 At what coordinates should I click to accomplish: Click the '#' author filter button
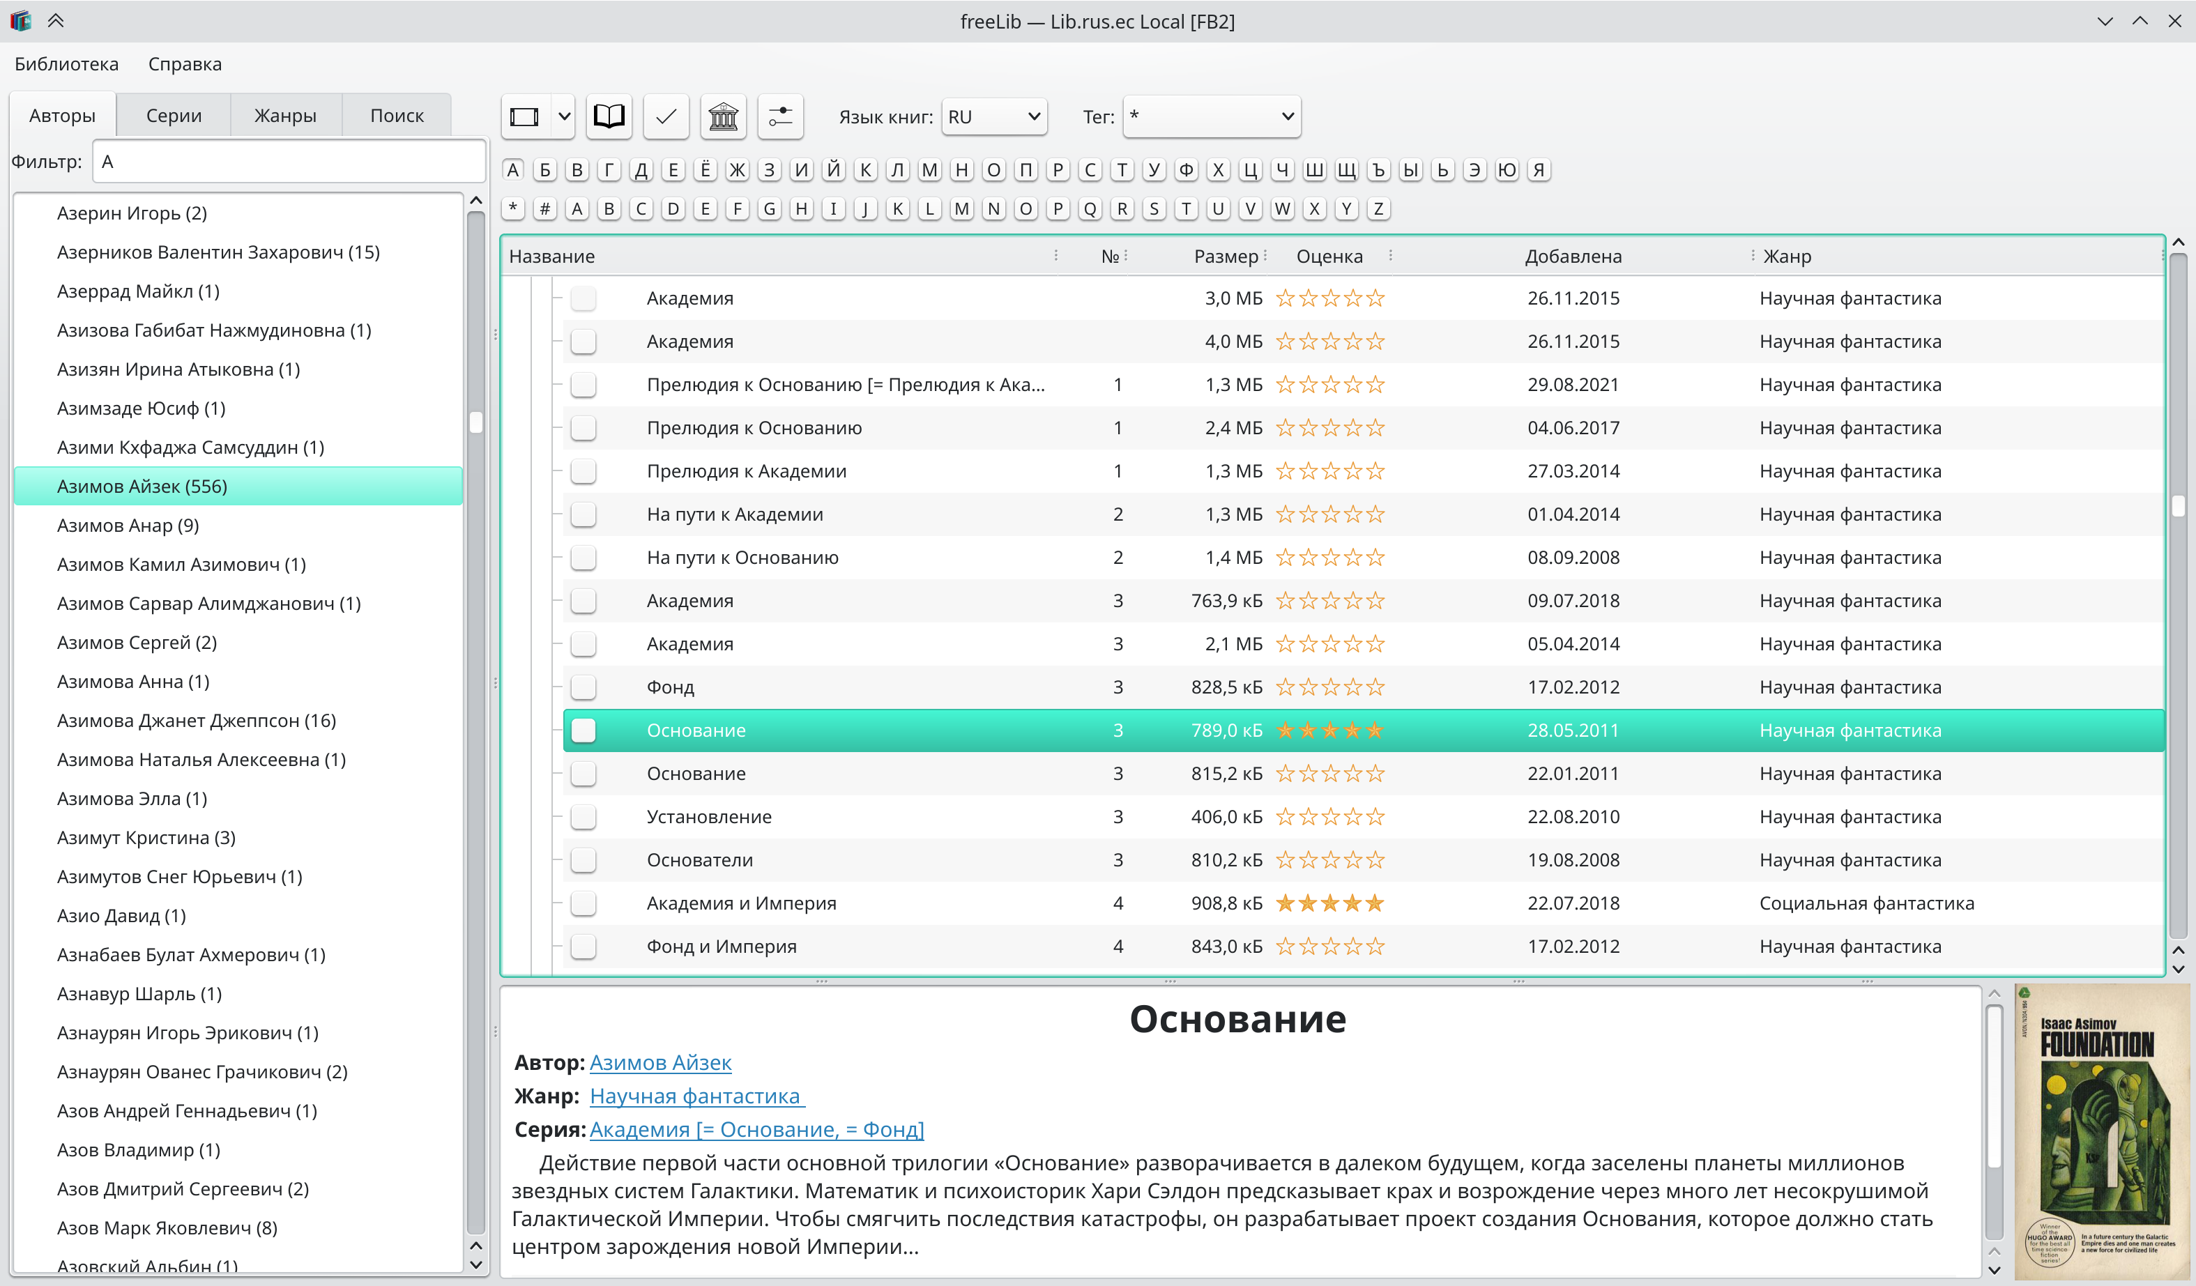tap(544, 209)
